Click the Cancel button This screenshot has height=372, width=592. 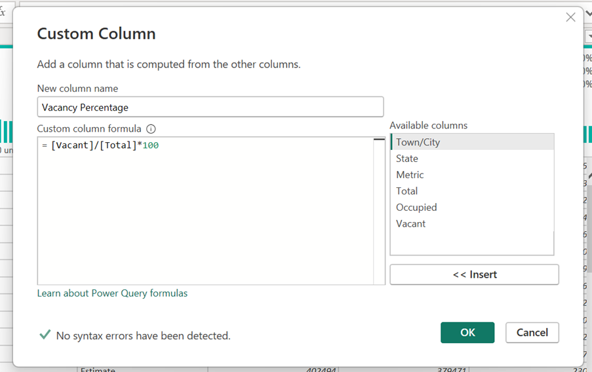pyautogui.click(x=532, y=333)
